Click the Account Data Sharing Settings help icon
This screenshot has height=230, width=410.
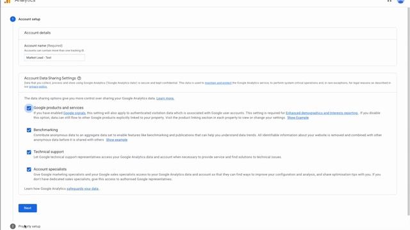tap(79, 78)
